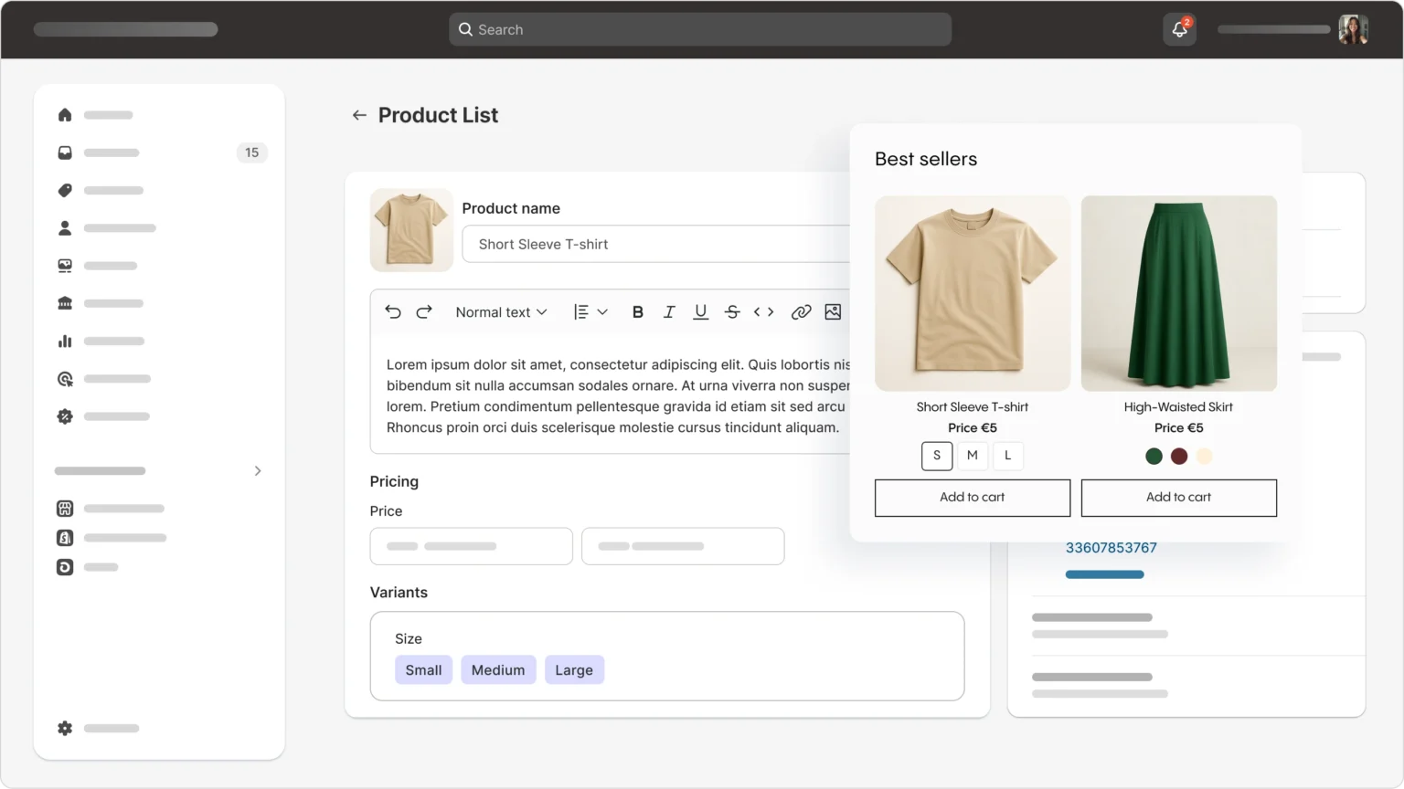Add High-Waisted Skirt to cart
Image resolution: width=1404 pixels, height=789 pixels.
click(1178, 498)
